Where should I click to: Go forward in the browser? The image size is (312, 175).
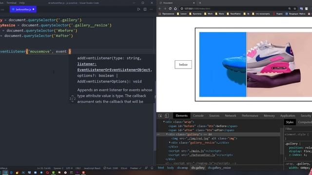click(165, 9)
